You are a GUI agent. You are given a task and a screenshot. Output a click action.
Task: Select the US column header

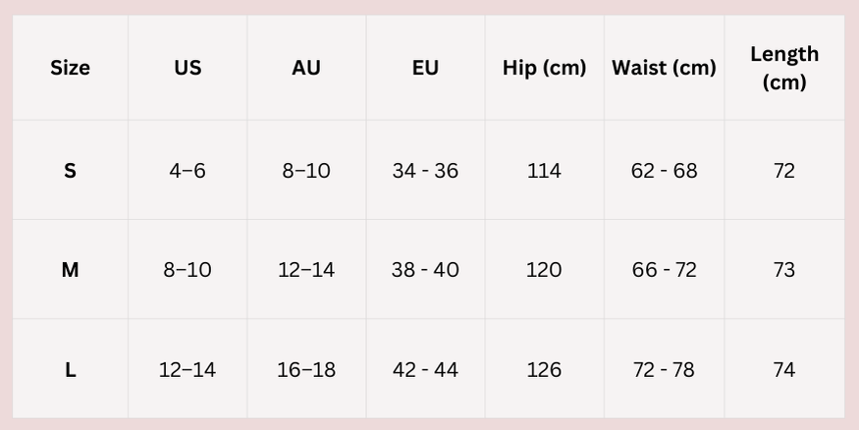(188, 68)
